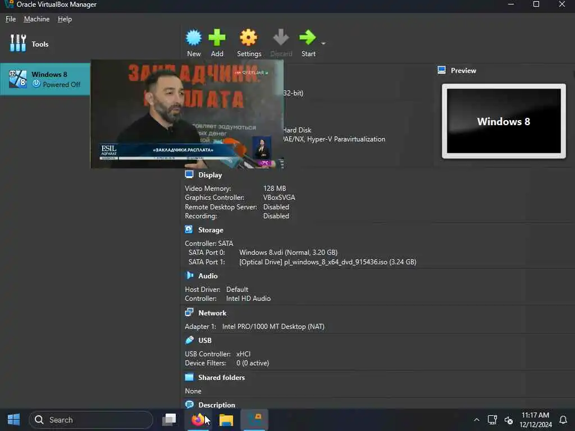Viewport: 575px width, 431px height.
Task: Click the Video Memory 128 MB value
Action: click(x=274, y=189)
